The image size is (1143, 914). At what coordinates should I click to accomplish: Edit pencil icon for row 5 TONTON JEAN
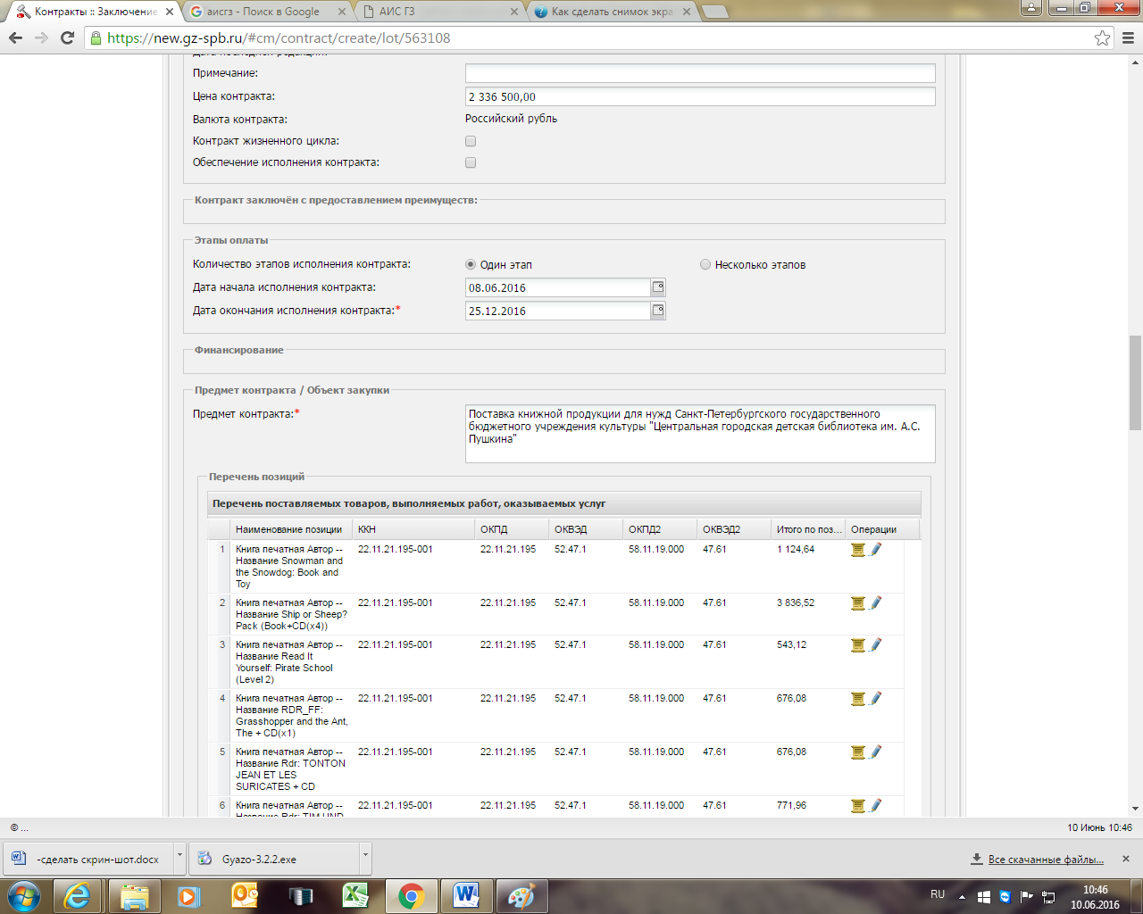[875, 752]
